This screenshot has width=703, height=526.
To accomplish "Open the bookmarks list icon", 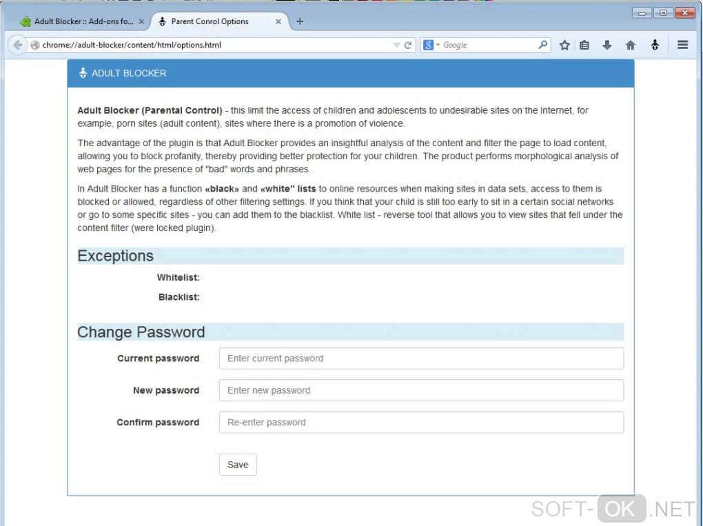I will pyautogui.click(x=584, y=45).
